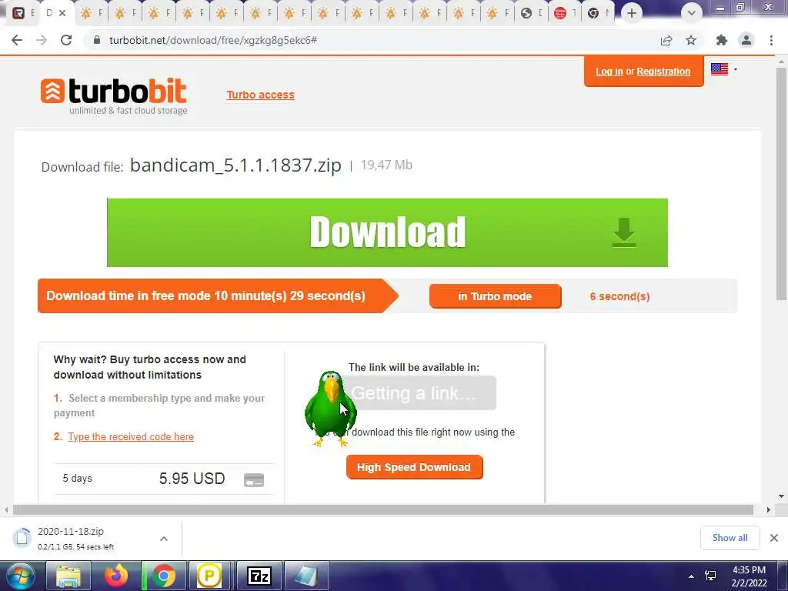Switch to the tab with globe icon
Screen dimensions: 788x591
point(531,13)
